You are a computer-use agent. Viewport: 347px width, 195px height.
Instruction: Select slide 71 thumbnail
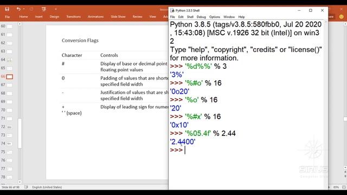pyautogui.click(x=10, y=119)
